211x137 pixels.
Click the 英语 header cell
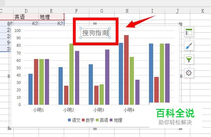coord(26,17)
